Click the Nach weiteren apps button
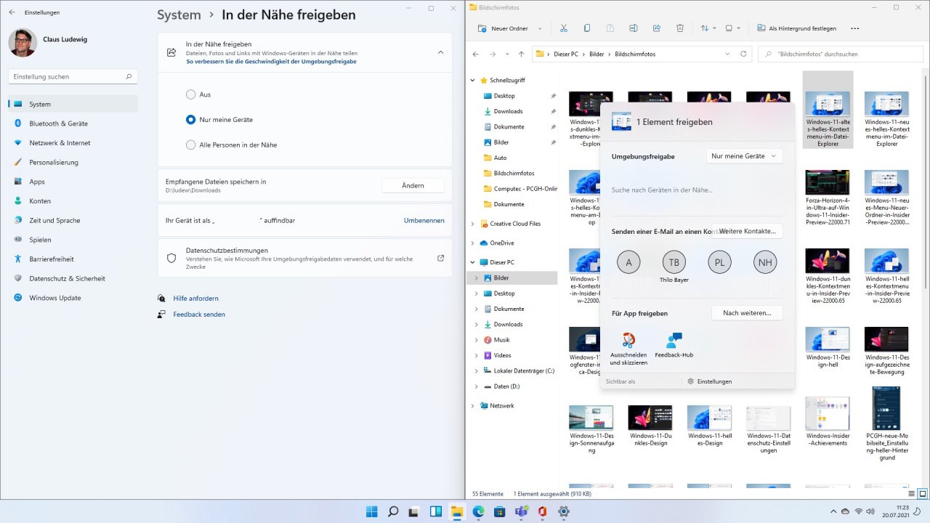Screen dimensions: 930x523 (x=747, y=313)
